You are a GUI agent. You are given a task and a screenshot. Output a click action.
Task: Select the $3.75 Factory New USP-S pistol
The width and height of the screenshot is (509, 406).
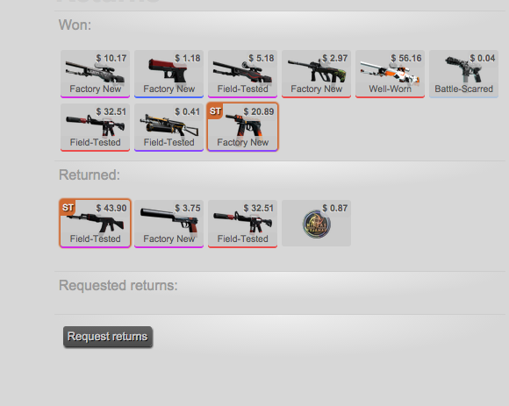pos(168,224)
